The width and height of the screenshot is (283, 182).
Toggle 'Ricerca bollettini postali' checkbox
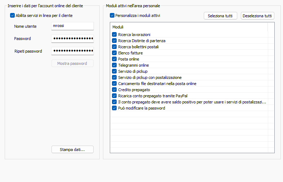coord(114,47)
